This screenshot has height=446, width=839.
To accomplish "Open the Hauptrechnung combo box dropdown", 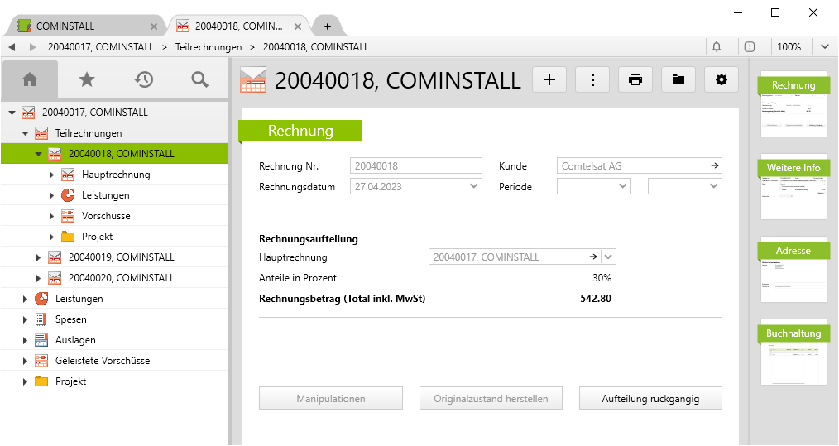I will coord(609,257).
